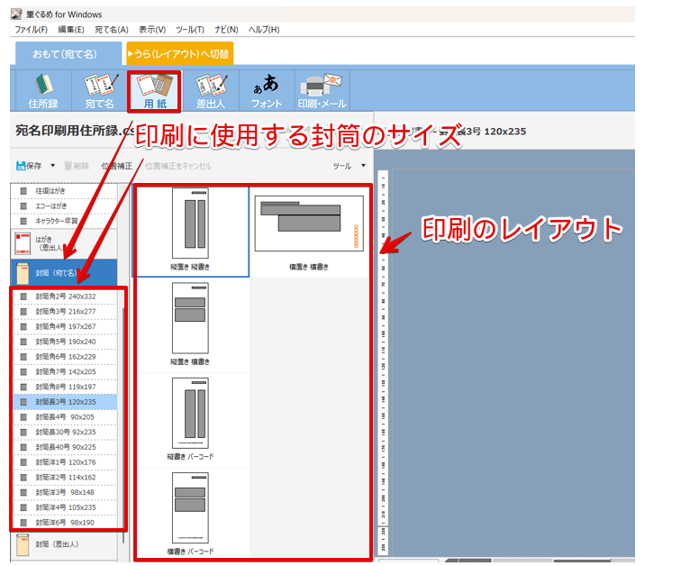The width and height of the screenshot is (681, 566).
Task: Select 封筒長40号 90x225 size
Action: (65, 447)
